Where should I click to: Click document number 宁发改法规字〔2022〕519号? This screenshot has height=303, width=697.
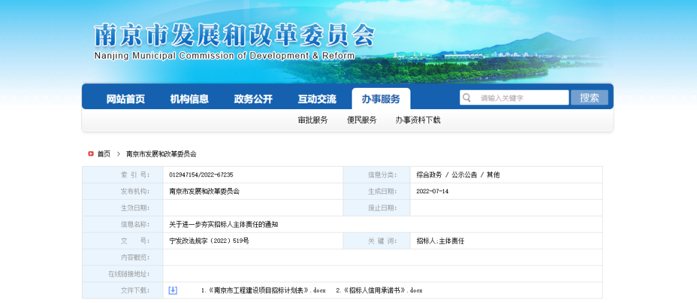pyautogui.click(x=209, y=241)
